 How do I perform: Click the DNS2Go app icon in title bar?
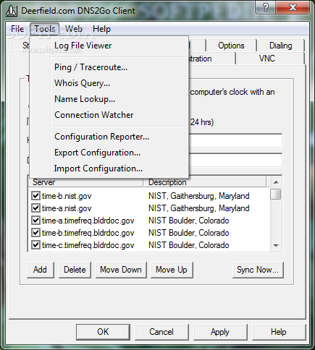point(12,11)
